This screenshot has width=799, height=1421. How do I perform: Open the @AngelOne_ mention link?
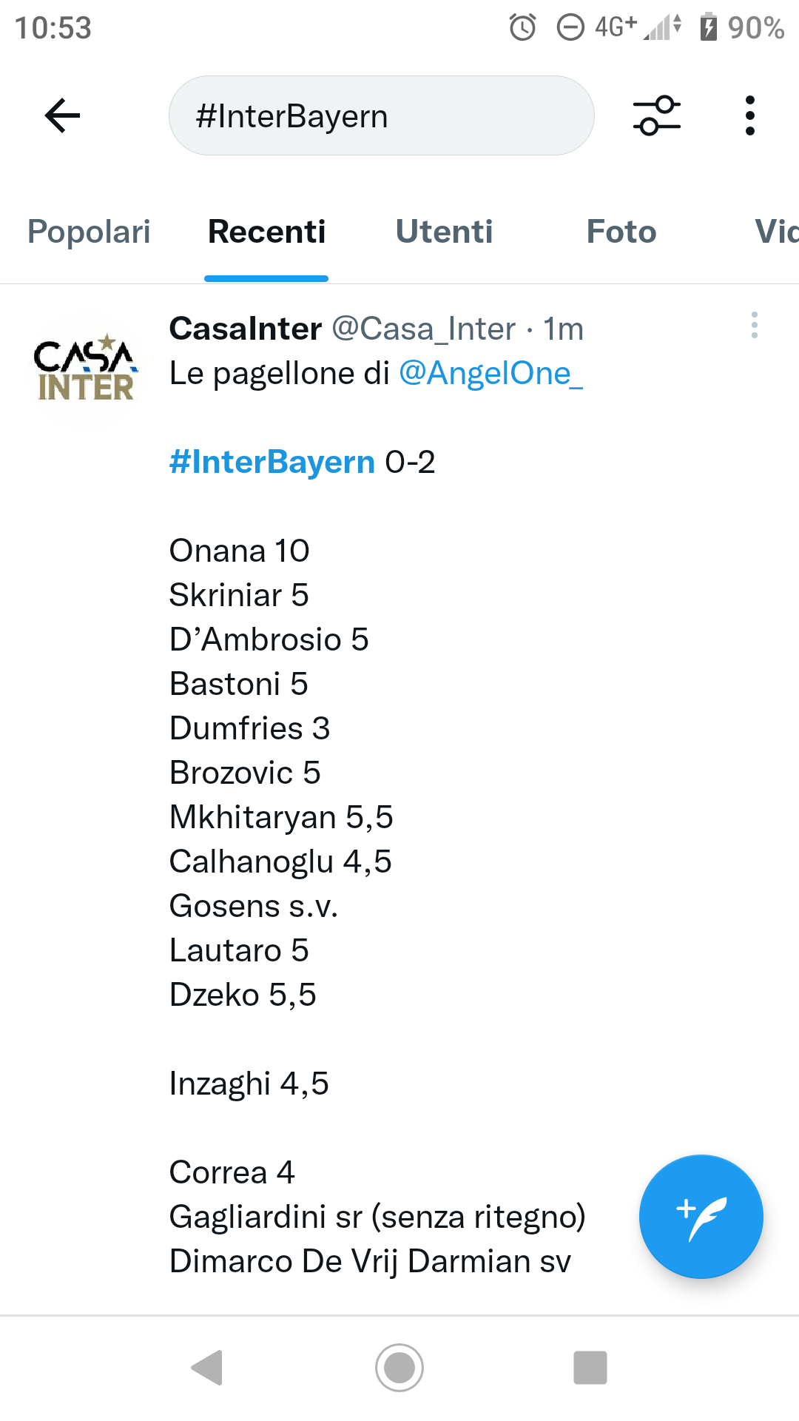coord(491,373)
